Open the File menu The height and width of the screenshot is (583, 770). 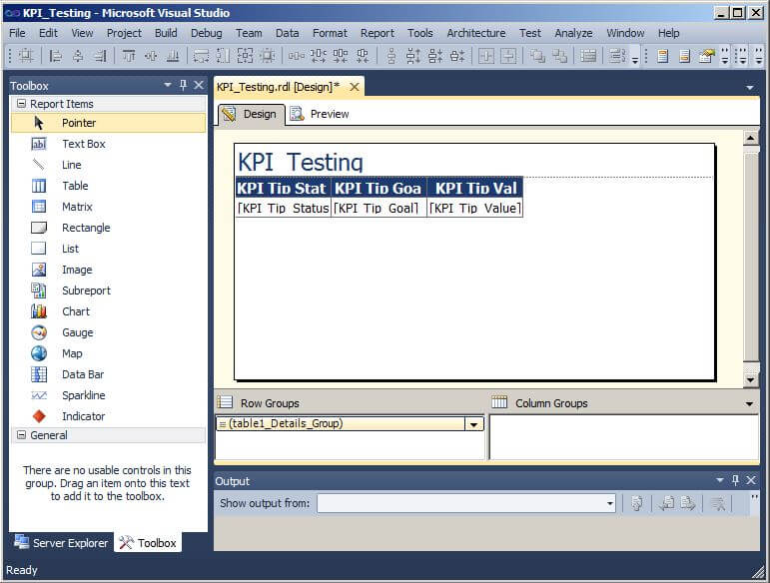17,33
